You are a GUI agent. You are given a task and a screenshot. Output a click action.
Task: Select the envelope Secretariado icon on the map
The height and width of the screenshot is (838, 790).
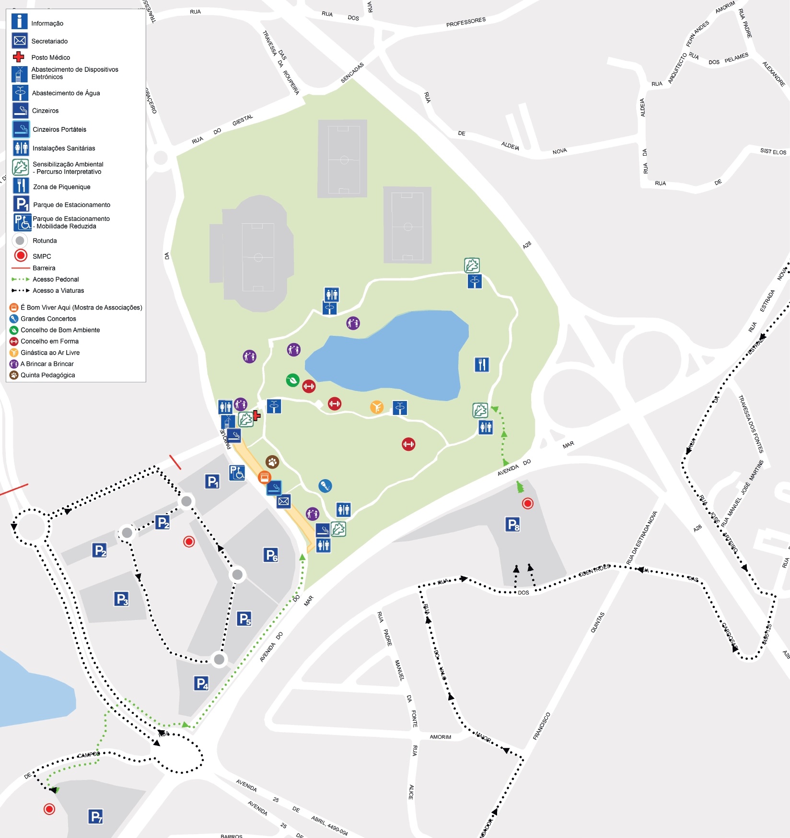(283, 501)
